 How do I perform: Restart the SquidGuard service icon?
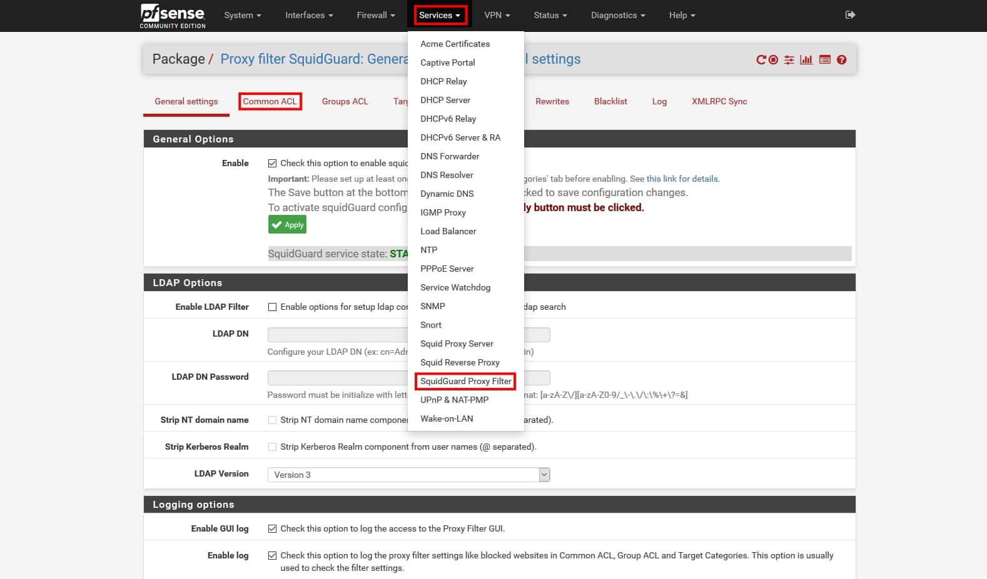click(x=761, y=60)
